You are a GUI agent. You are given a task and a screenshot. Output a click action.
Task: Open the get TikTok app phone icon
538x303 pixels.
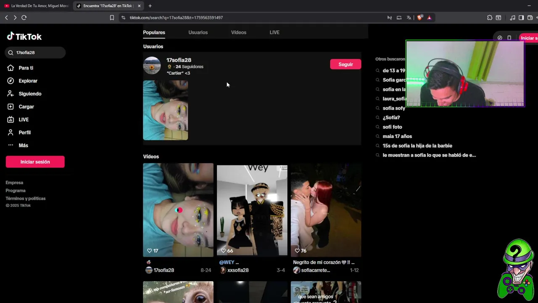[x=509, y=38]
